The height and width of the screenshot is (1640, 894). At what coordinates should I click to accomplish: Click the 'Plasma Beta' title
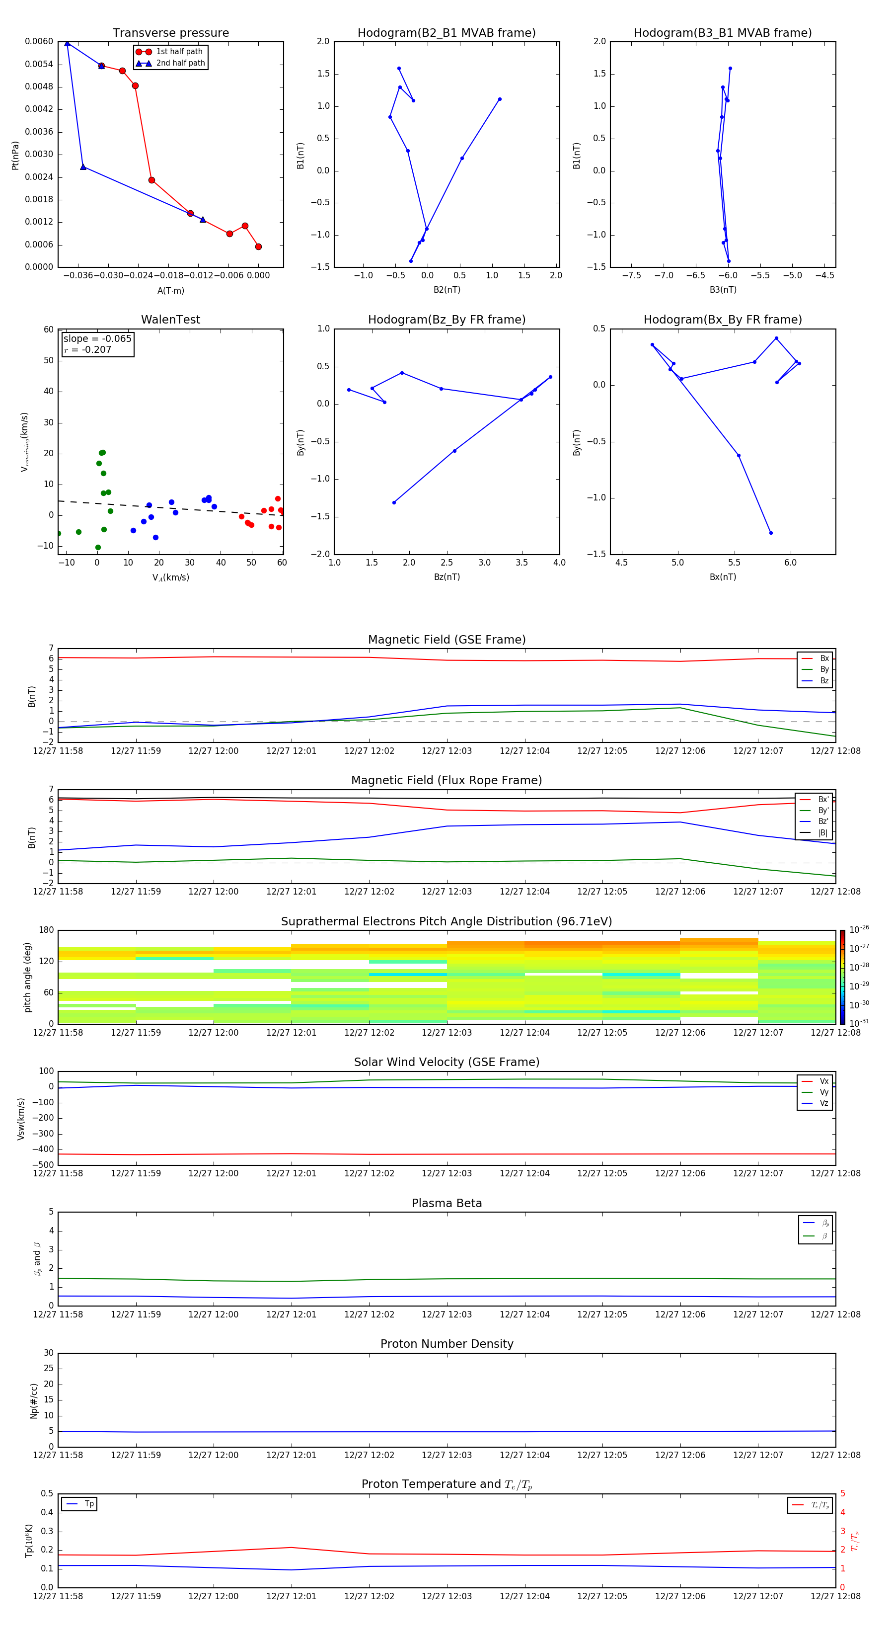pos(447,1203)
